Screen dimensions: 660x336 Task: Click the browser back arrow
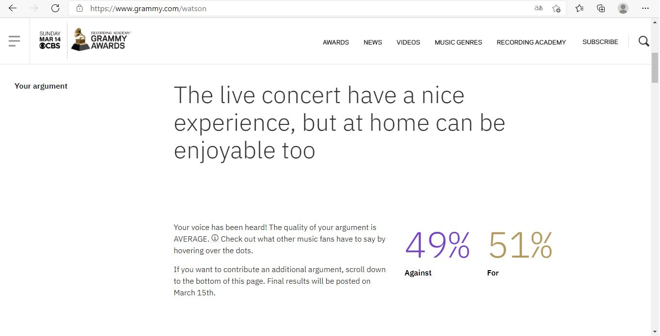click(x=13, y=8)
